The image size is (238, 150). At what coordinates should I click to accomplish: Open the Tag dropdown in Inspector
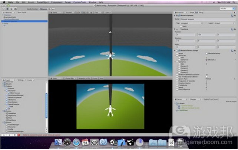(x=191, y=23)
